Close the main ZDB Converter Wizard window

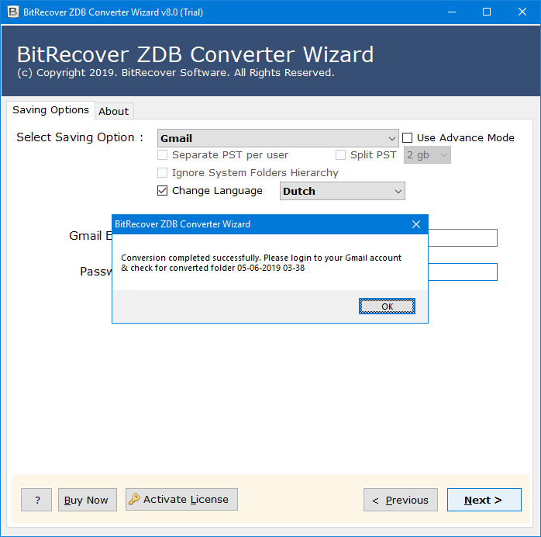pyautogui.click(x=522, y=12)
